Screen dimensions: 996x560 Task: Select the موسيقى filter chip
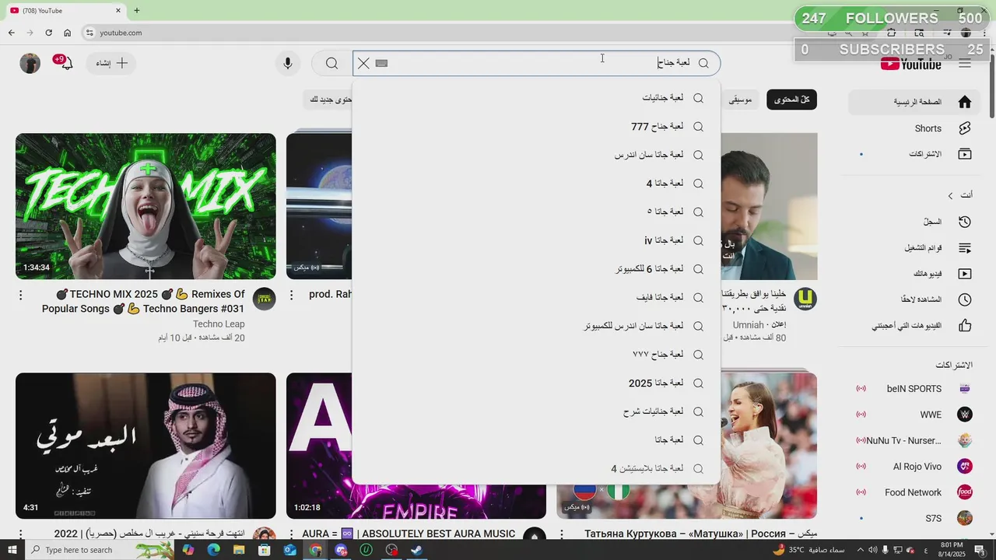click(x=740, y=100)
